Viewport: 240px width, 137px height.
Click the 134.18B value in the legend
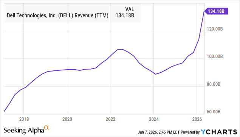point(125,15)
